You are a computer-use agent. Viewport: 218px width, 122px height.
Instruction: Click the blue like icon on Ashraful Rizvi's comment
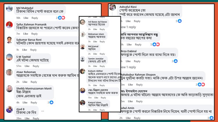pos(180,21)
